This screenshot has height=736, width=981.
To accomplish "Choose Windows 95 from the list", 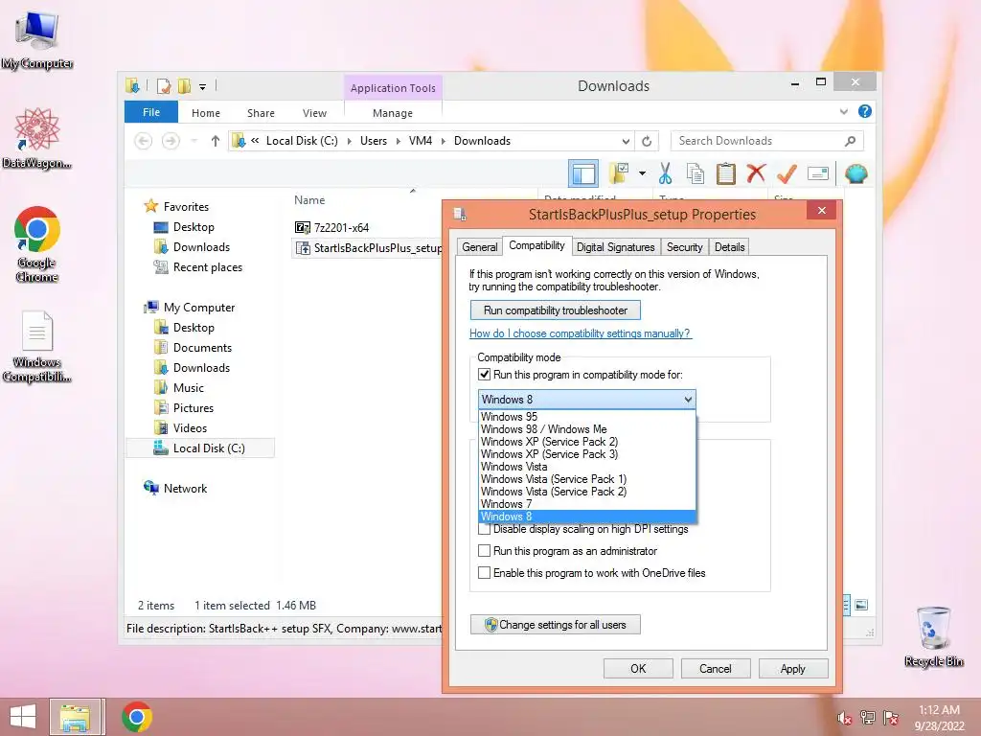I will click(587, 417).
